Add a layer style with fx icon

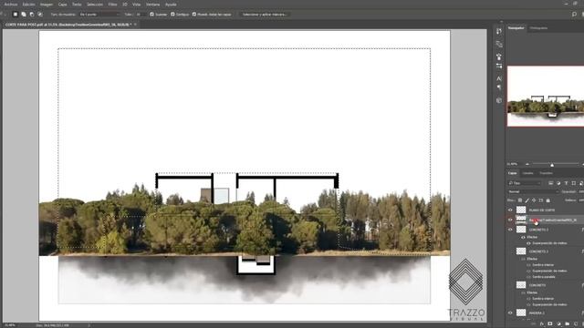click(542, 324)
